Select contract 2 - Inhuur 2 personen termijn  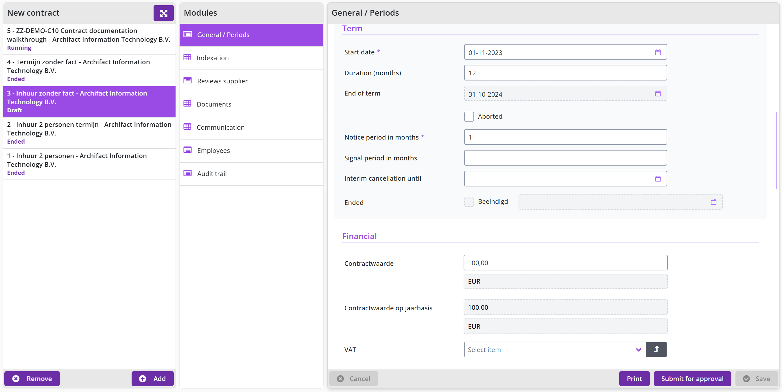point(89,133)
